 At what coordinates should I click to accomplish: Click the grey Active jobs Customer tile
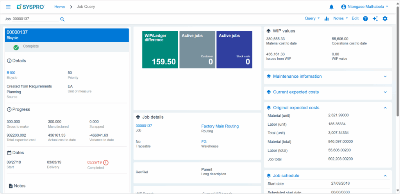pos(197,50)
